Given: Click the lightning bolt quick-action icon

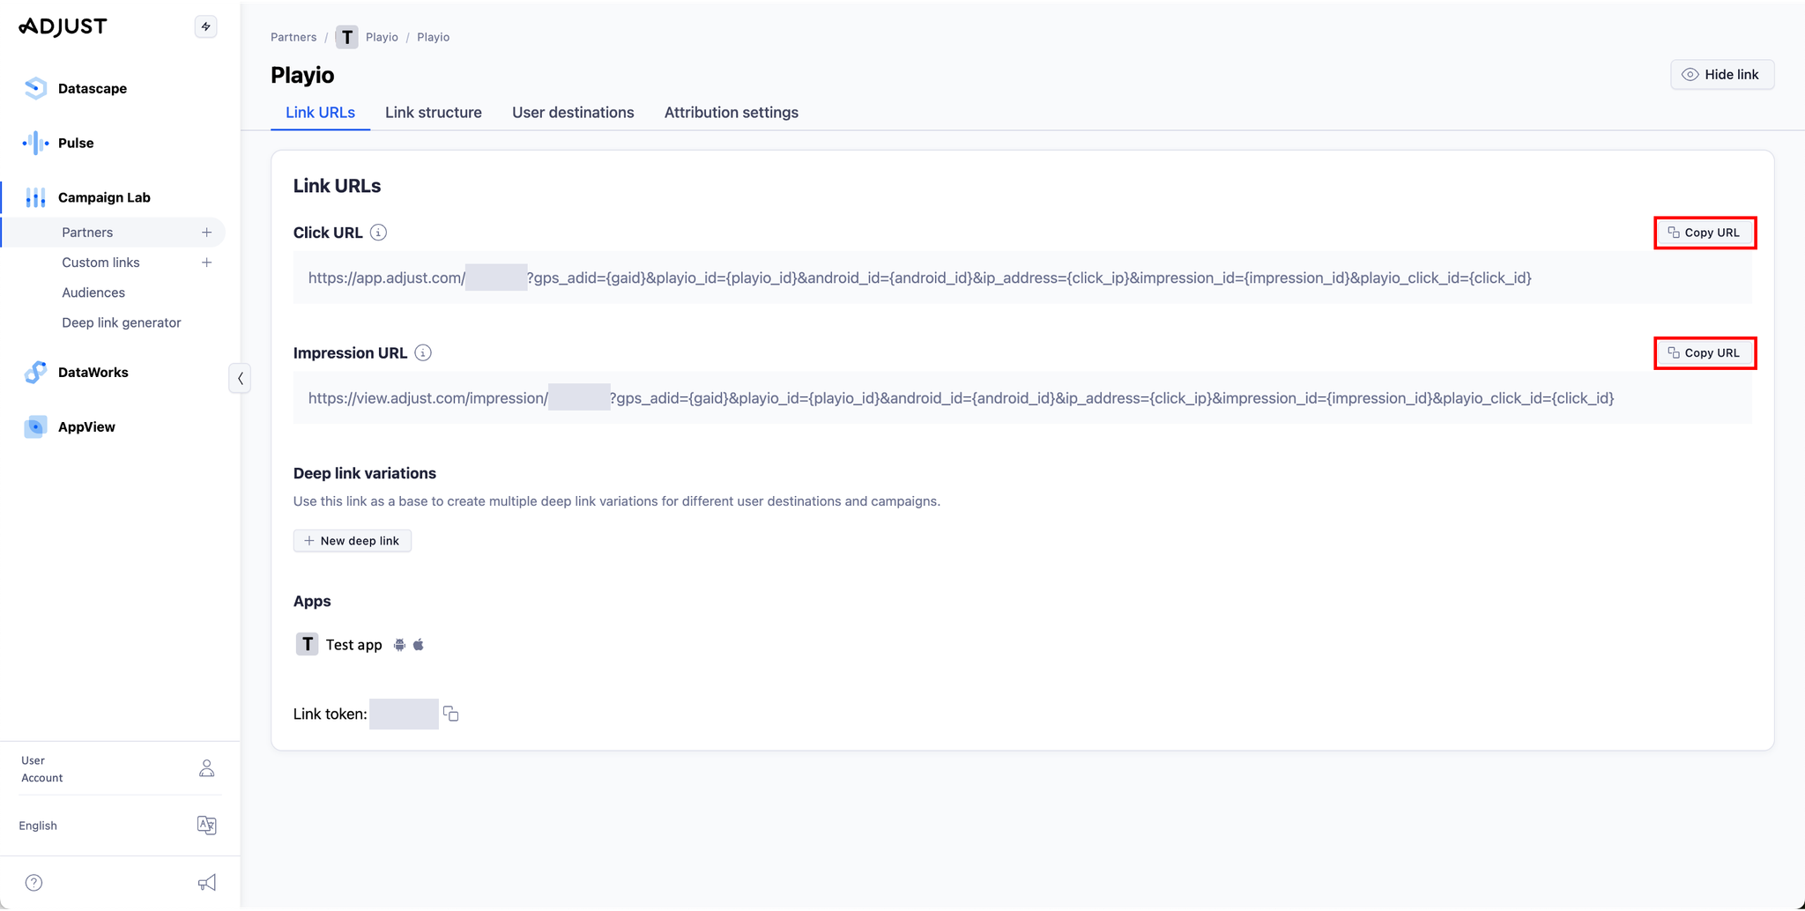Looking at the screenshot, I should [205, 26].
